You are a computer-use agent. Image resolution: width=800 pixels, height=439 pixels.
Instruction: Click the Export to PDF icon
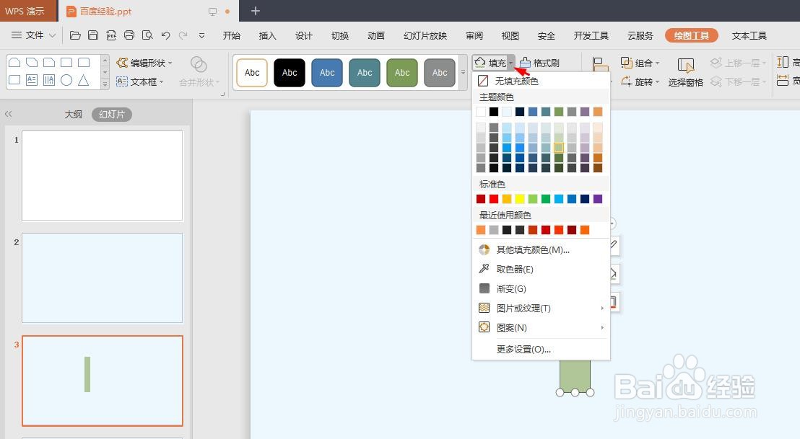[x=111, y=35]
